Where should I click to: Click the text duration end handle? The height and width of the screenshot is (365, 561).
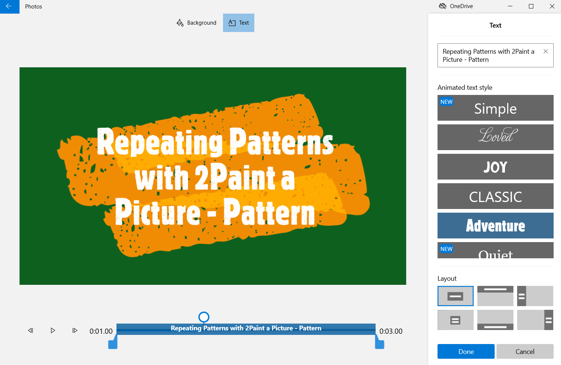click(x=380, y=342)
